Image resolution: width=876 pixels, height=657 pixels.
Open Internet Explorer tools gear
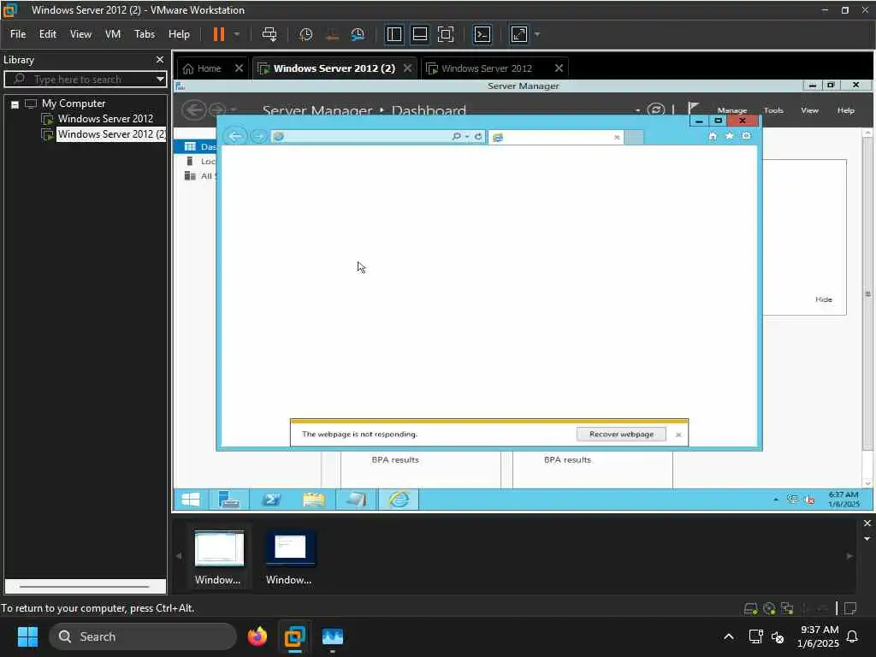[x=746, y=136]
